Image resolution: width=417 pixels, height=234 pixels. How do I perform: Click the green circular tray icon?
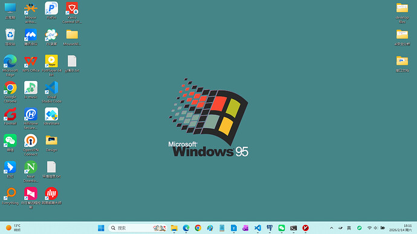[360, 228]
